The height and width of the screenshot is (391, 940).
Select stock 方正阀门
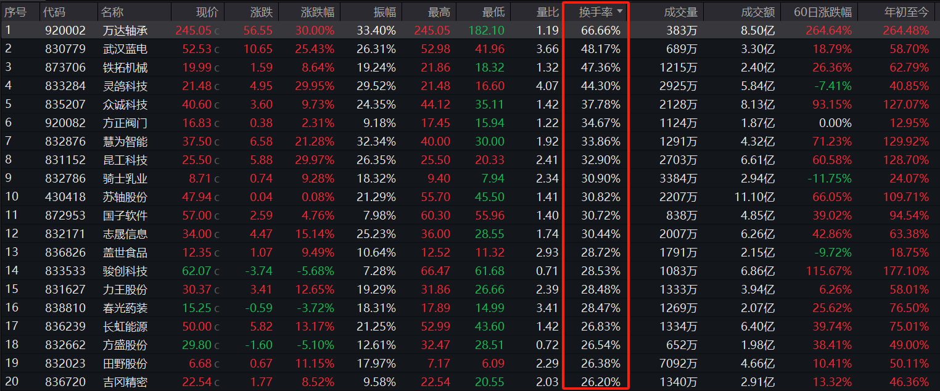[x=125, y=123]
